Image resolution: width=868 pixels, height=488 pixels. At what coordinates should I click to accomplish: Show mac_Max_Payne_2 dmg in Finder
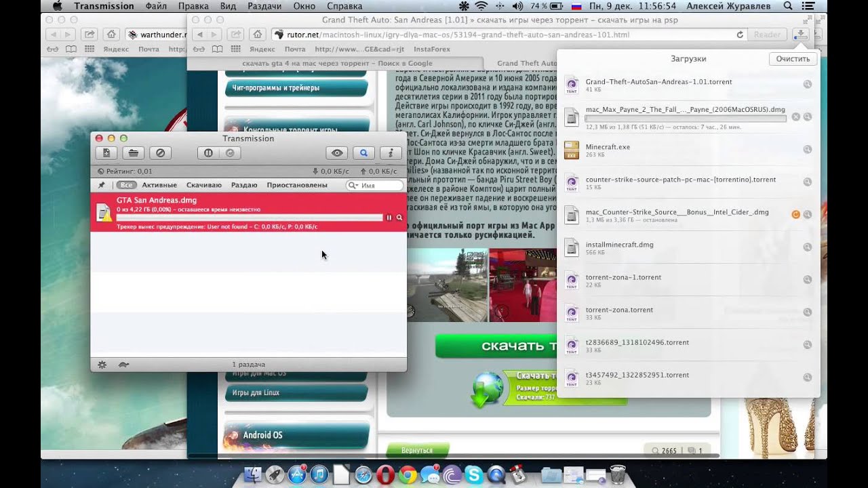[x=808, y=117]
